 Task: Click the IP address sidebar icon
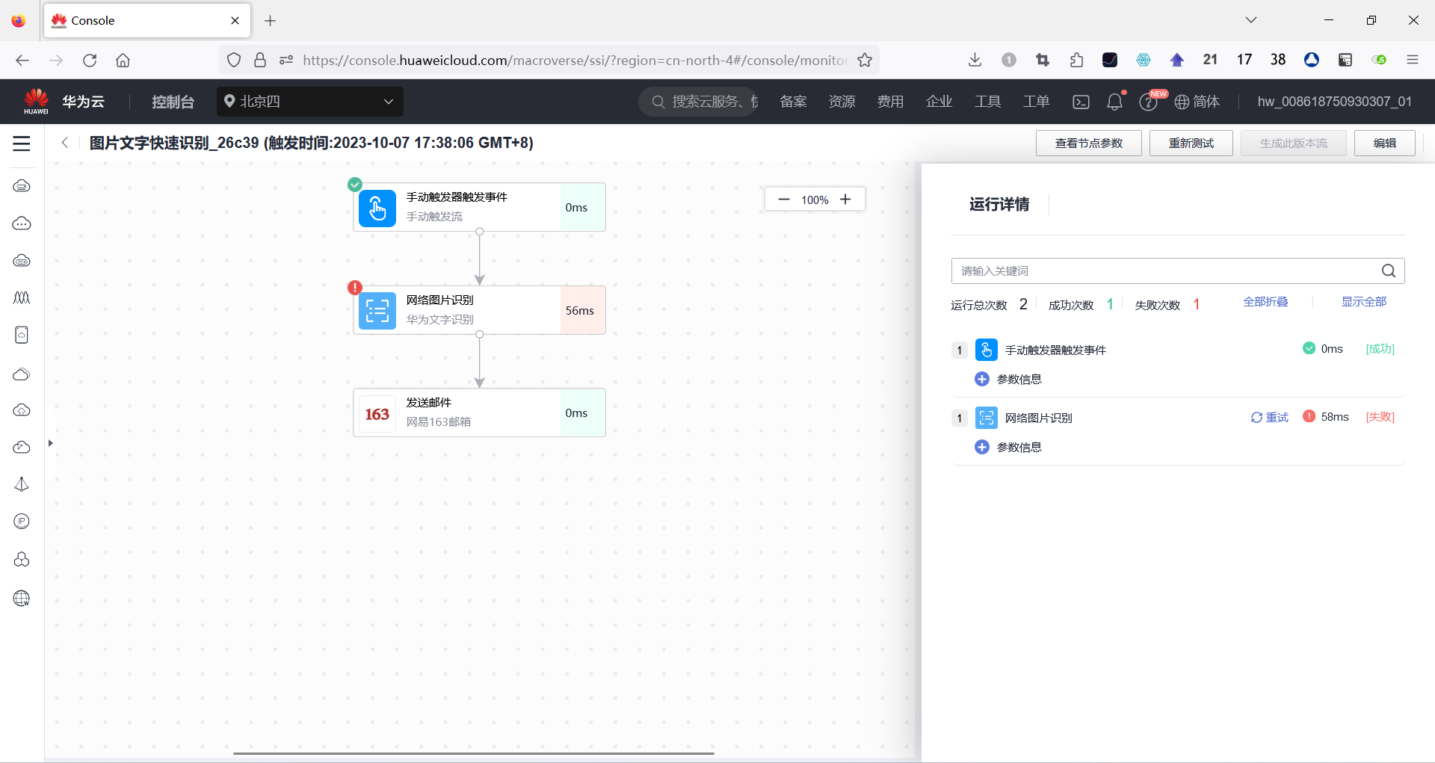pyautogui.click(x=22, y=522)
